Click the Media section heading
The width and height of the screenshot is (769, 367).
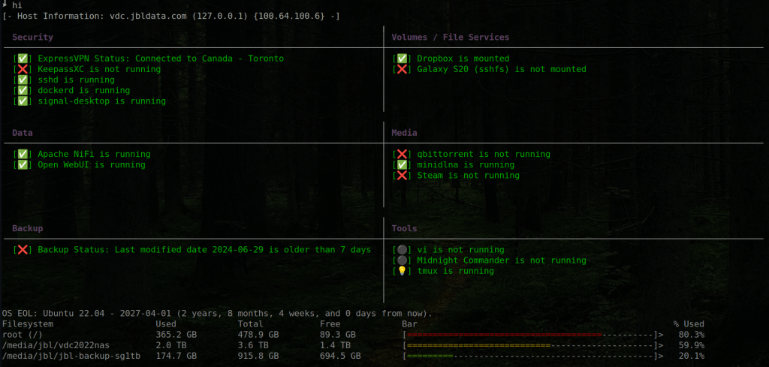click(404, 133)
